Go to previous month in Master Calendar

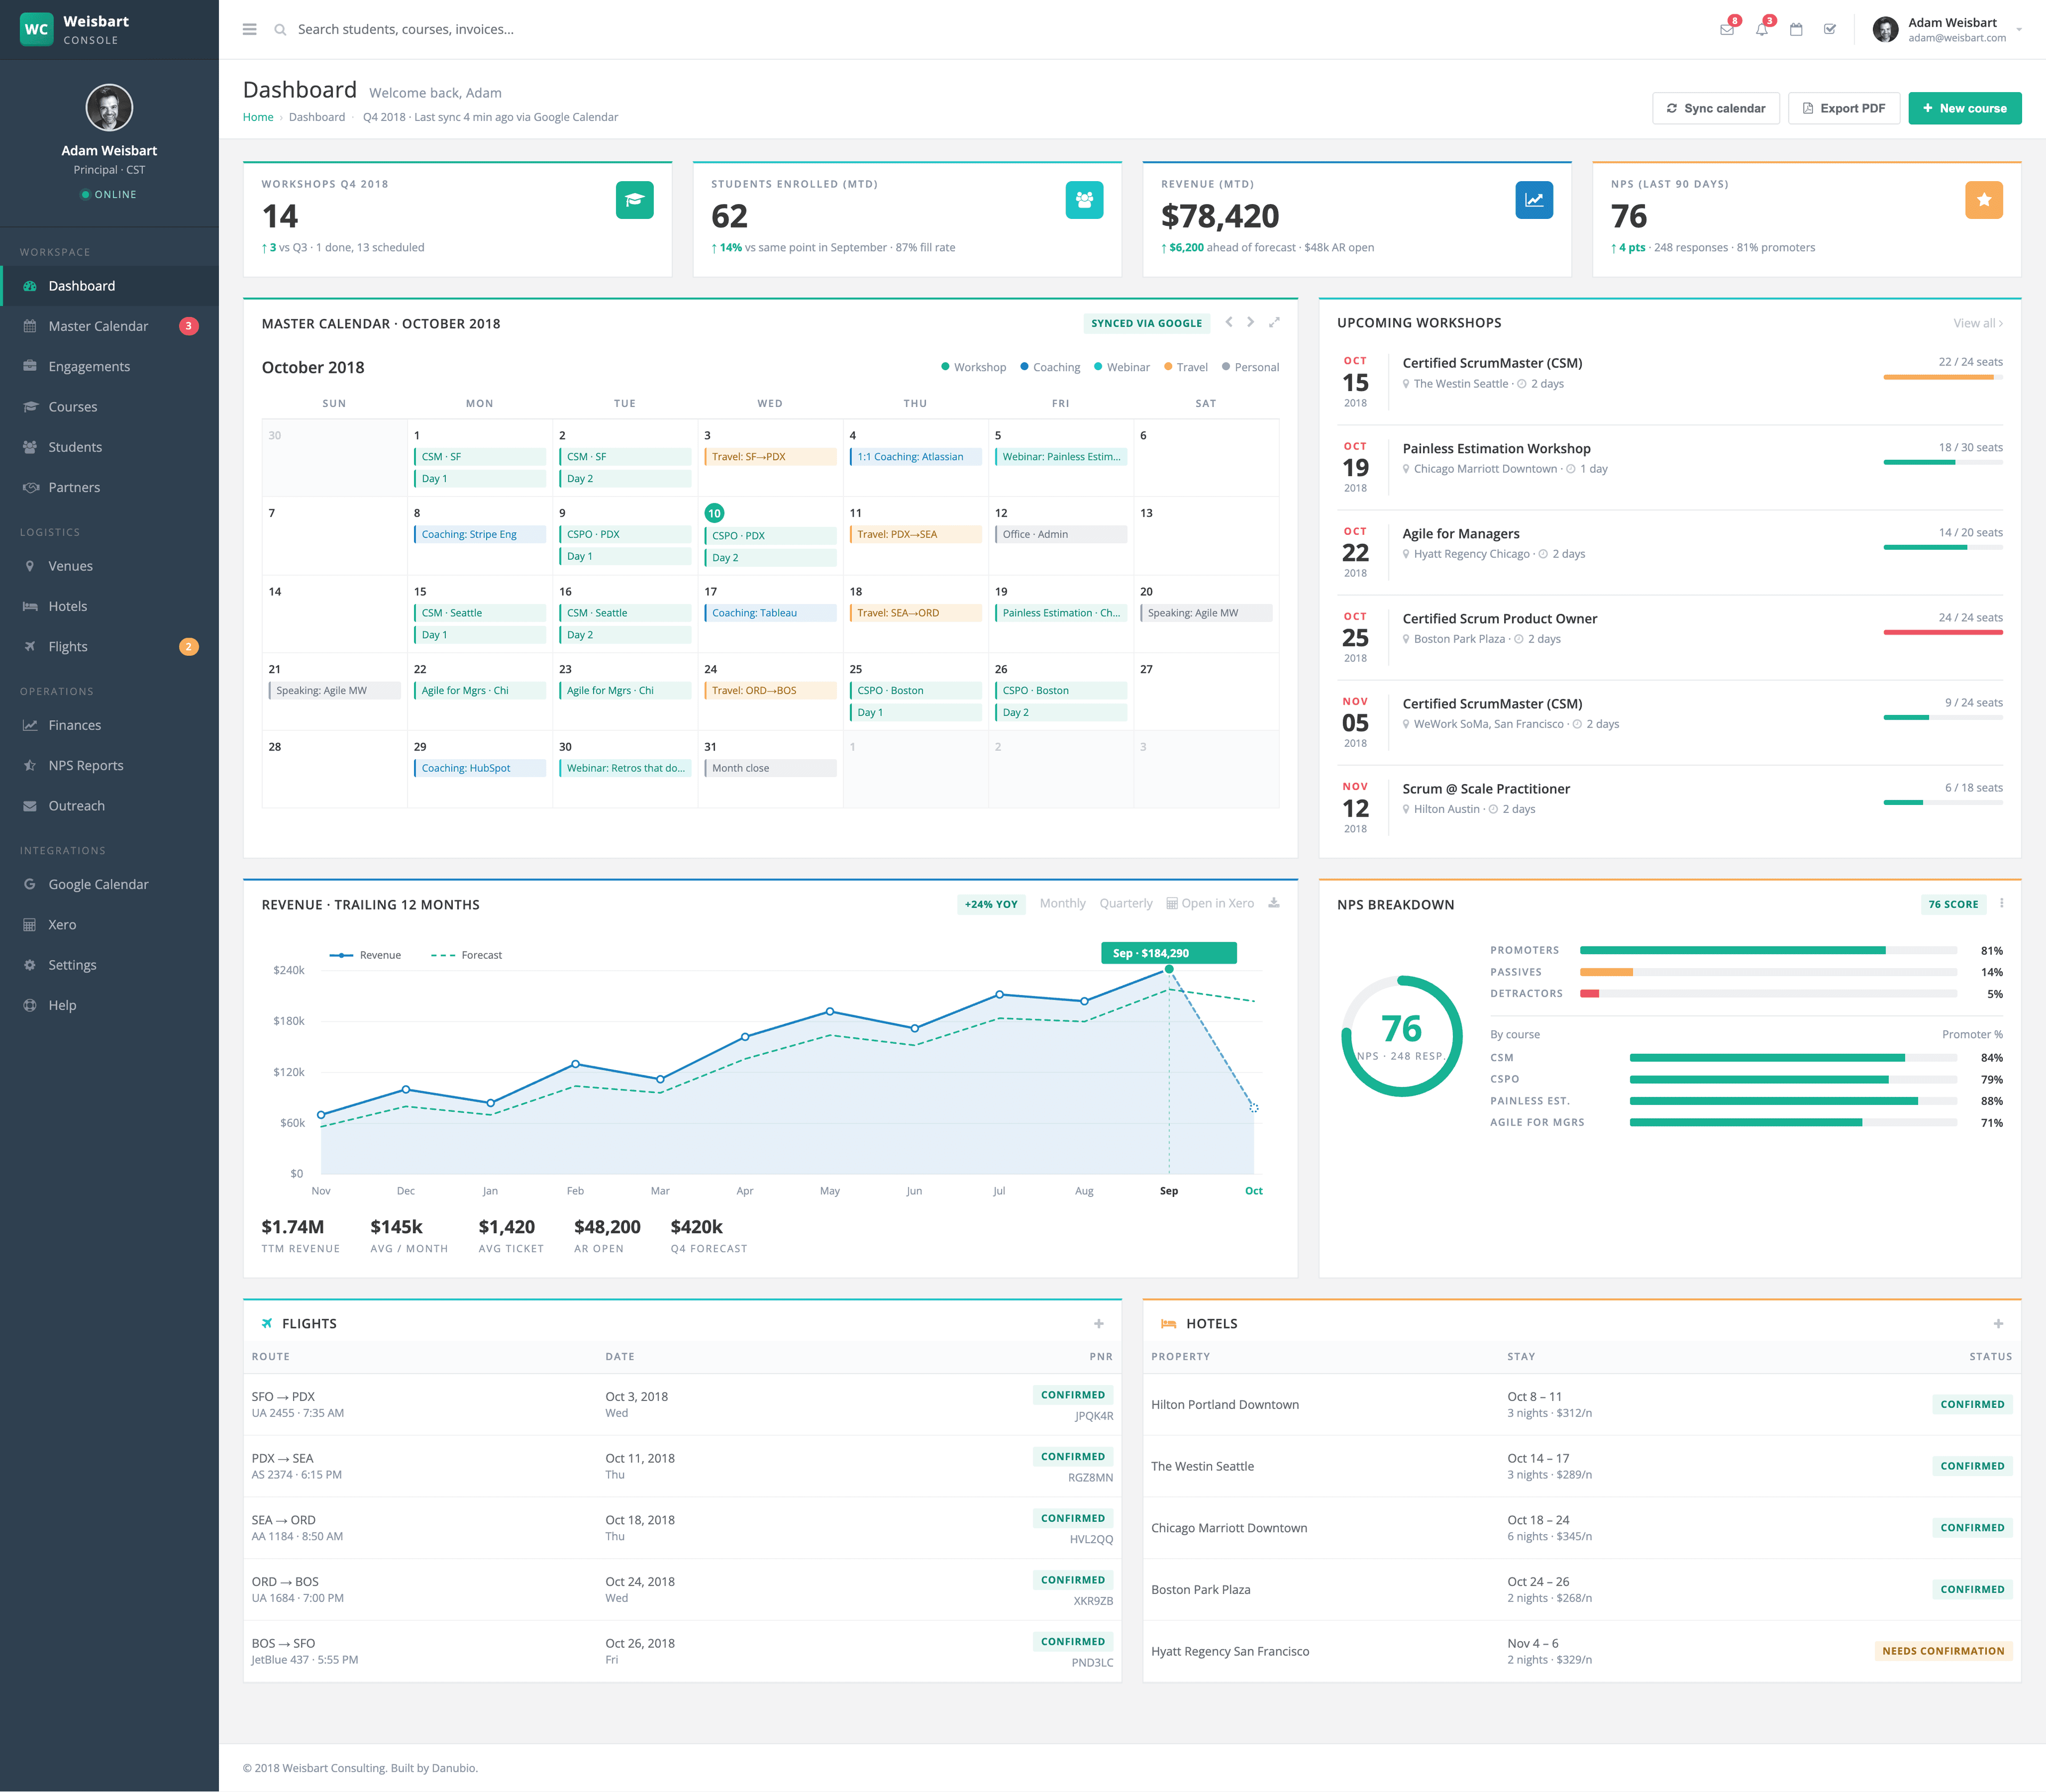pos(1229,322)
